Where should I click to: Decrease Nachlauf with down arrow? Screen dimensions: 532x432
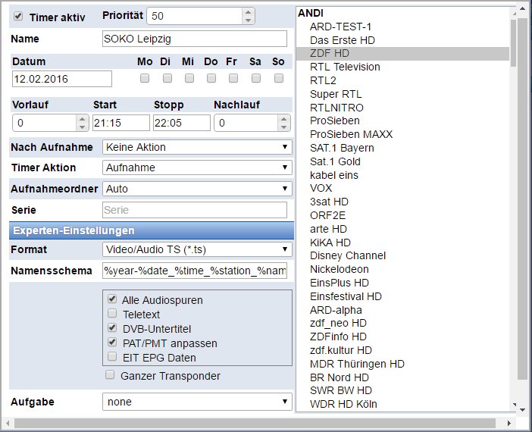283,127
